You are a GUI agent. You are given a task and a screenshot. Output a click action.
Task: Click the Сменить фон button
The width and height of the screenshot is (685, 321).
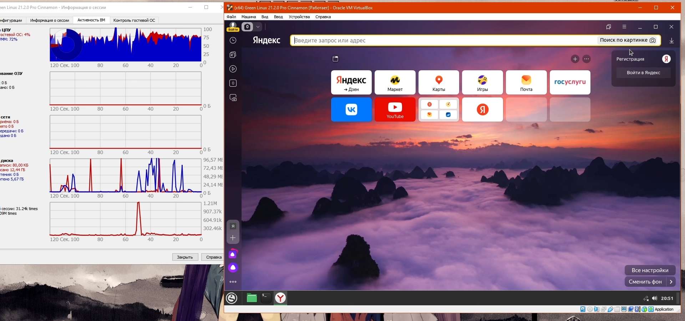[x=645, y=282]
